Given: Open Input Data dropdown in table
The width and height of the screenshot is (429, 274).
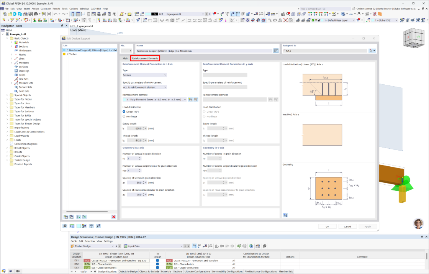Looking at the screenshot, I should [153, 246].
